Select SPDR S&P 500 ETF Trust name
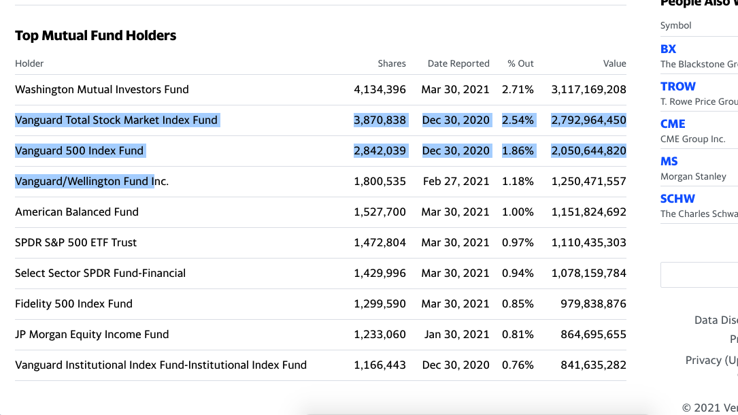This screenshot has width=738, height=415. [x=76, y=242]
